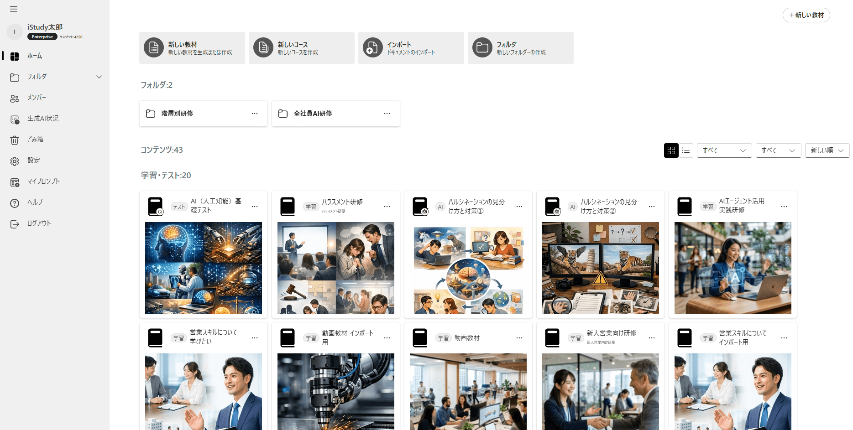Click the 学習 tag on ハラスメント研修 card
Image resolution: width=853 pixels, height=430 pixels.
(x=311, y=207)
